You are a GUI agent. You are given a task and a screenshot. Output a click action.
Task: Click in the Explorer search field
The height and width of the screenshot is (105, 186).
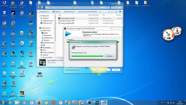point(117,8)
